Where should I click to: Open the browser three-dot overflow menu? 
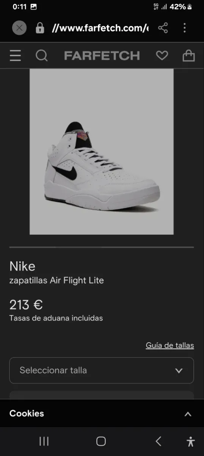click(185, 28)
